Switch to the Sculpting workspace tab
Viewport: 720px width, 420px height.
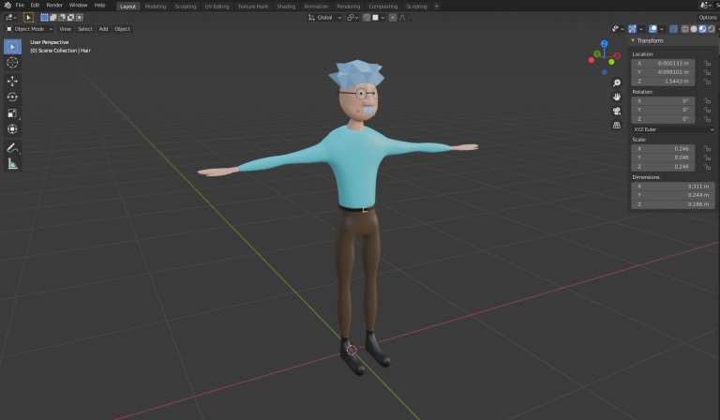pos(185,7)
